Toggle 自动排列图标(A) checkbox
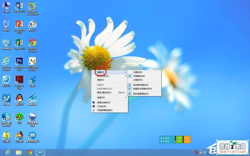Screen dimensions: 250x156 (x=144, y=85)
